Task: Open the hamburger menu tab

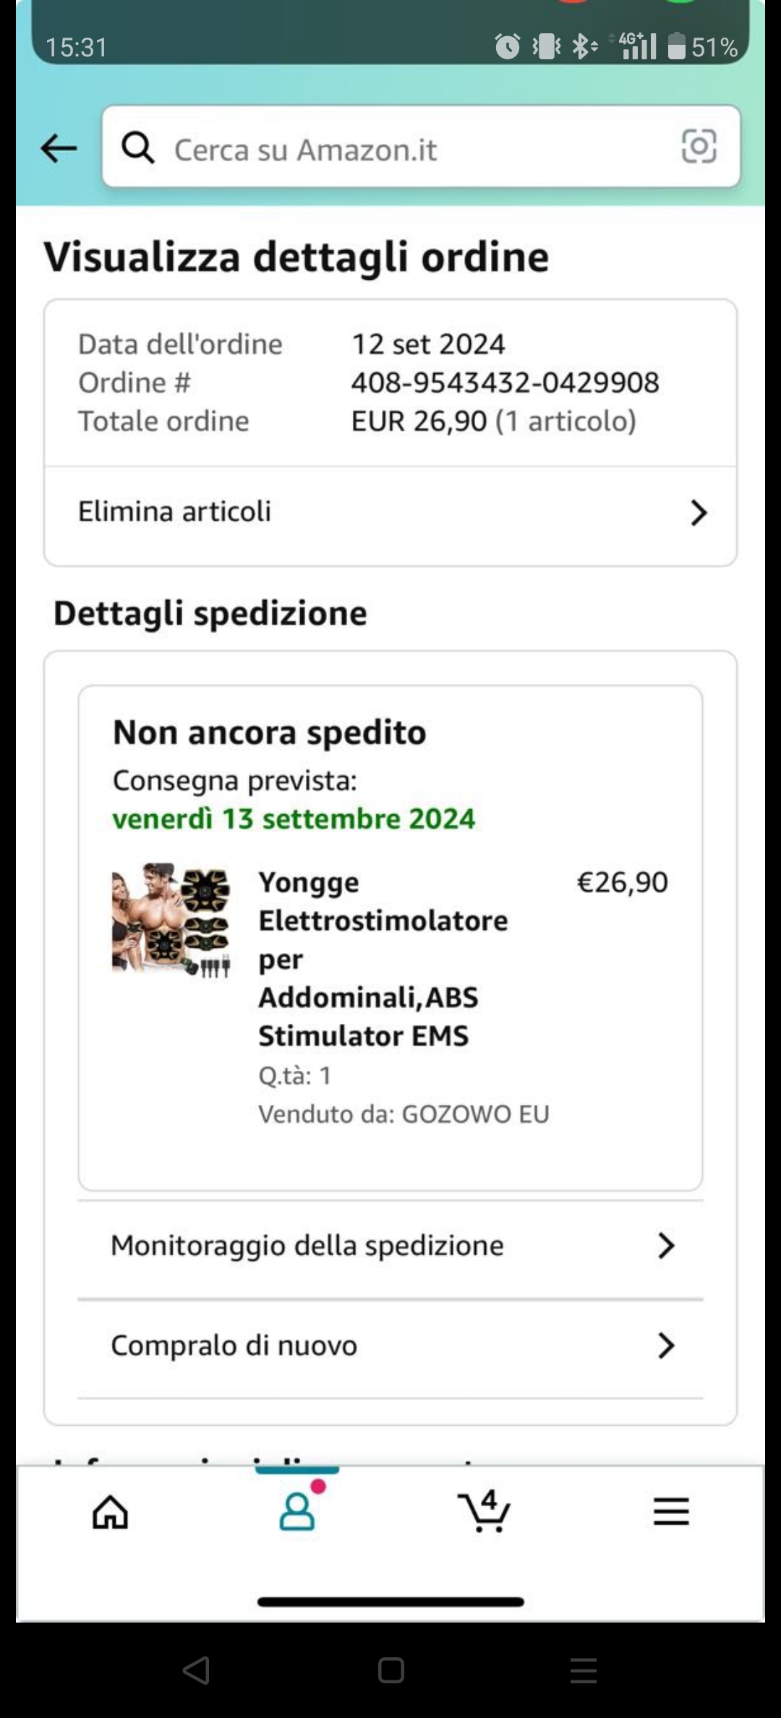Action: pos(671,1511)
